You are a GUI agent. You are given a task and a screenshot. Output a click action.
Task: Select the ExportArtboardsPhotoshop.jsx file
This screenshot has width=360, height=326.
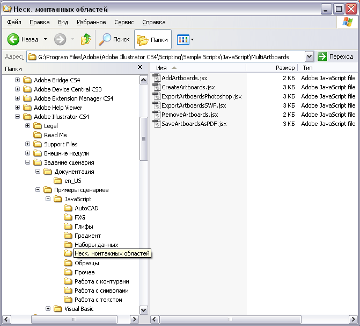[x=201, y=96]
